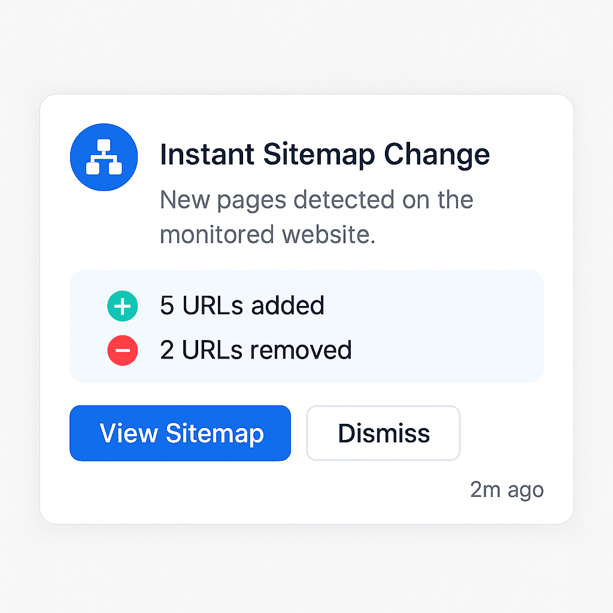Open the View Sitemap action

pyautogui.click(x=180, y=433)
